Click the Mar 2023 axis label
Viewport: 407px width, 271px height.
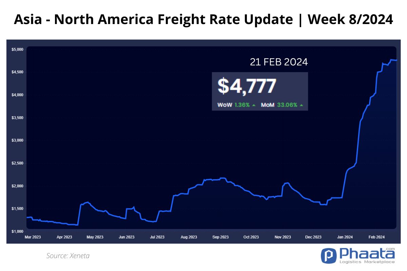(33, 237)
